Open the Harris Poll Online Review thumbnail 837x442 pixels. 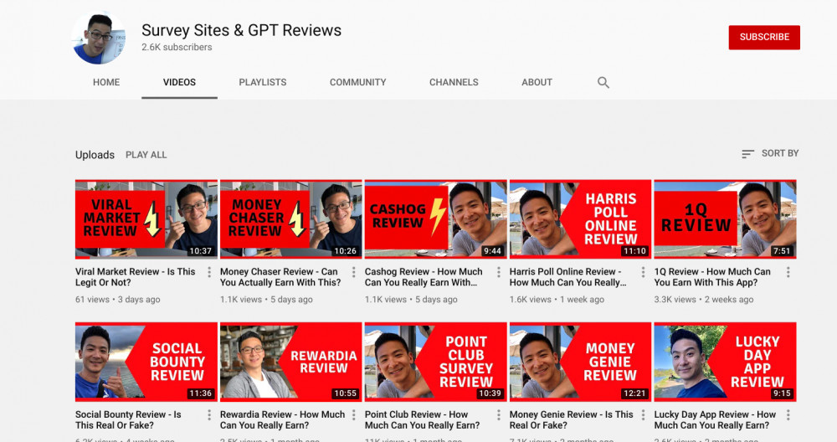tap(580, 219)
